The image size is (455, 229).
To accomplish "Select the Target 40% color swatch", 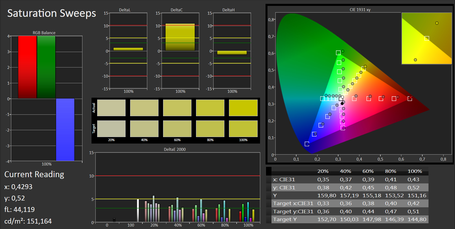I will pos(144,129).
